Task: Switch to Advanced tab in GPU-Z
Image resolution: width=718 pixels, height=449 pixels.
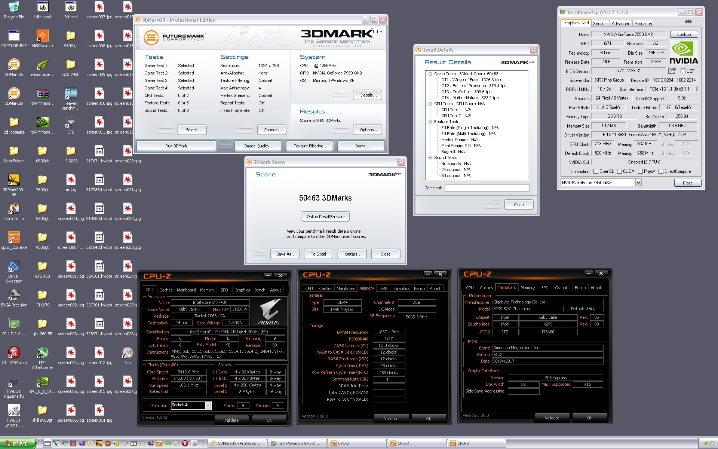Action: coord(621,23)
